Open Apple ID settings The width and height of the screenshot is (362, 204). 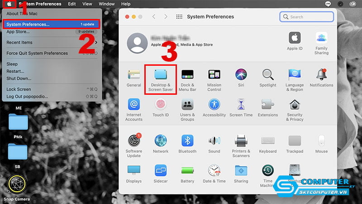(x=295, y=41)
